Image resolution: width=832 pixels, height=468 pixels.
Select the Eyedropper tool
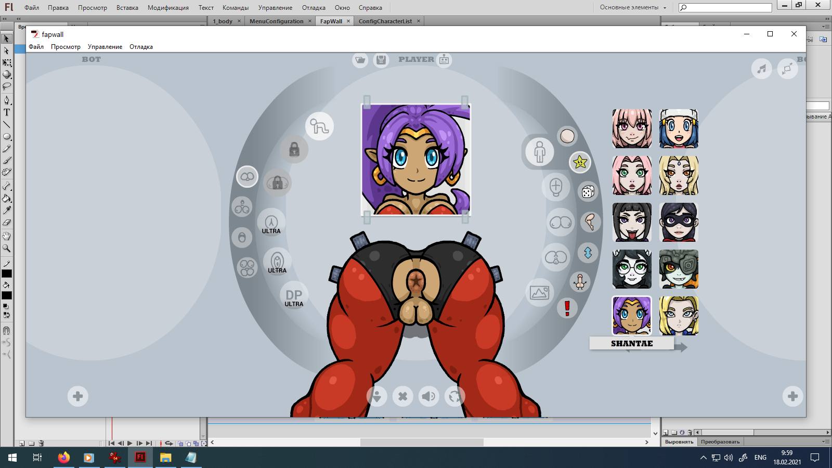pyautogui.click(x=7, y=210)
